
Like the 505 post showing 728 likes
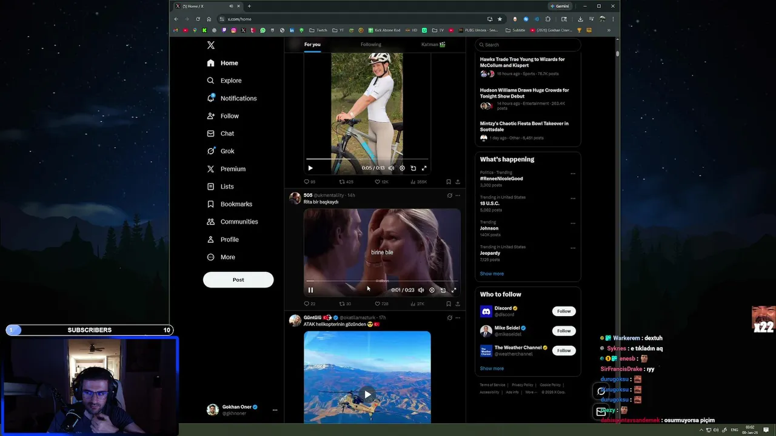point(381,304)
